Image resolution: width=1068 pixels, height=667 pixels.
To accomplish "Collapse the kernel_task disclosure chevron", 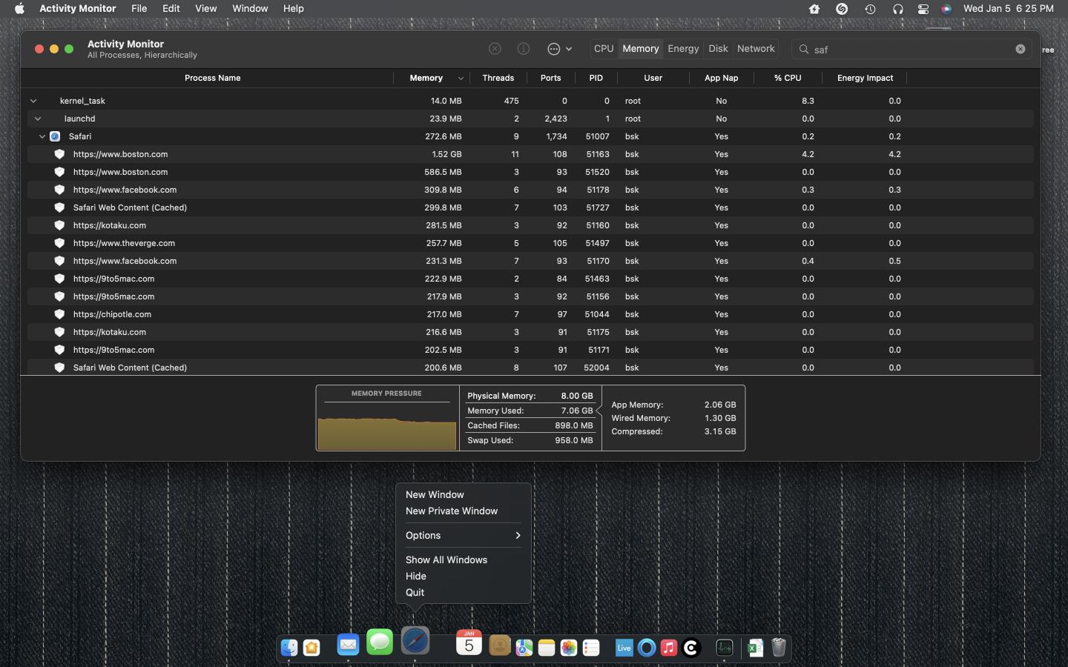I will pos(33,101).
